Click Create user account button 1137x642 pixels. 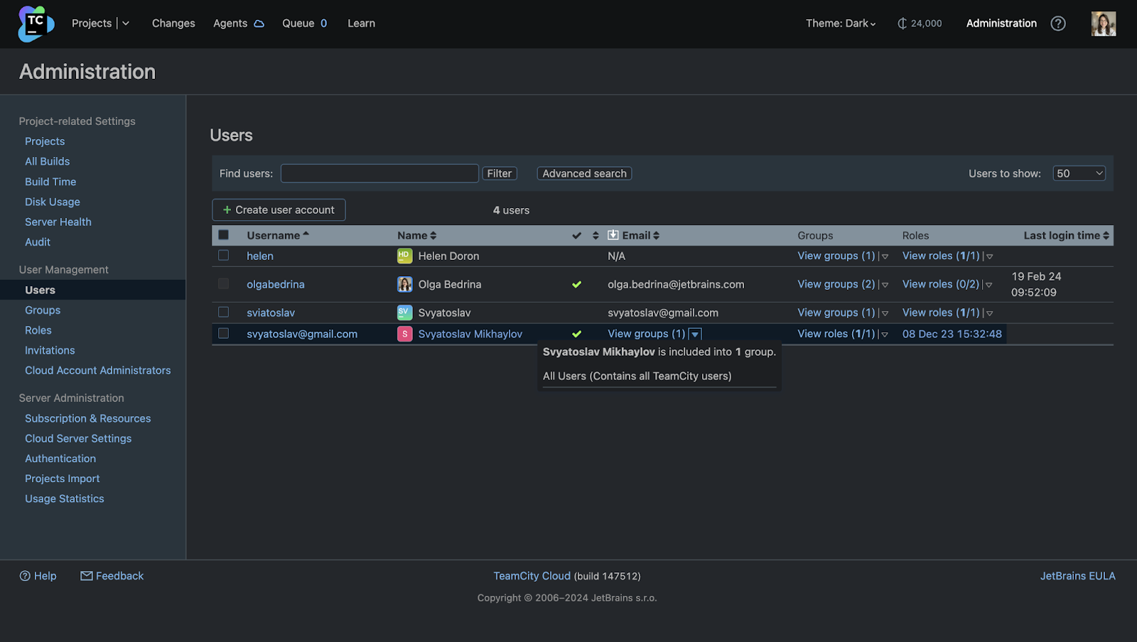279,210
